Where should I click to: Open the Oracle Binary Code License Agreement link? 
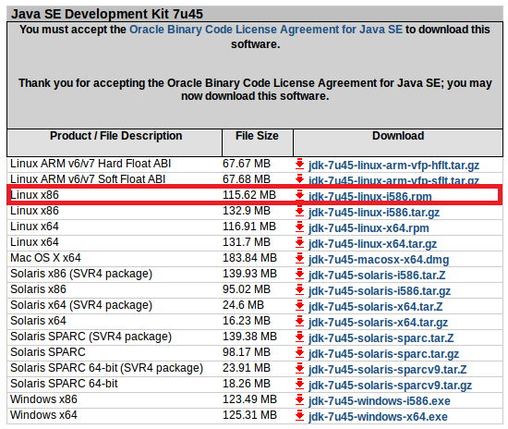[266, 30]
